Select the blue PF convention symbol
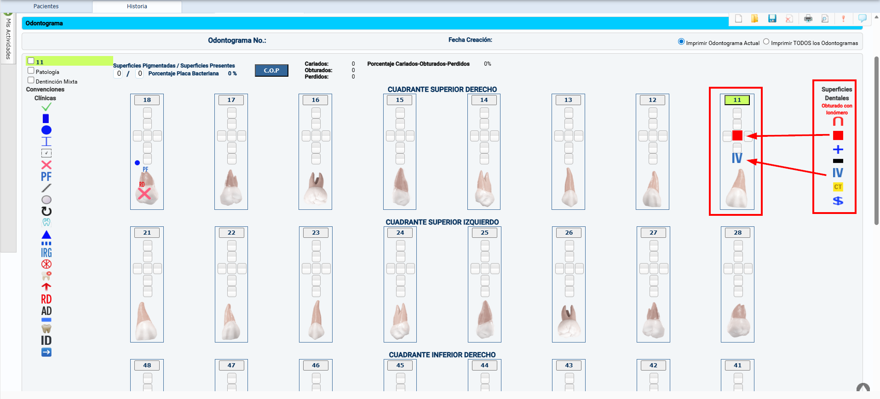The height and width of the screenshot is (399, 880). click(46, 176)
